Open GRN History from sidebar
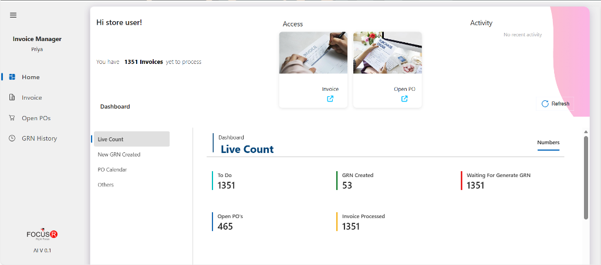The width and height of the screenshot is (601, 265). 39,138
